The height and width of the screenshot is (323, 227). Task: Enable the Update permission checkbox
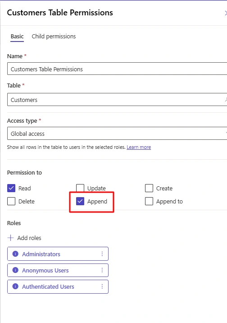click(80, 188)
